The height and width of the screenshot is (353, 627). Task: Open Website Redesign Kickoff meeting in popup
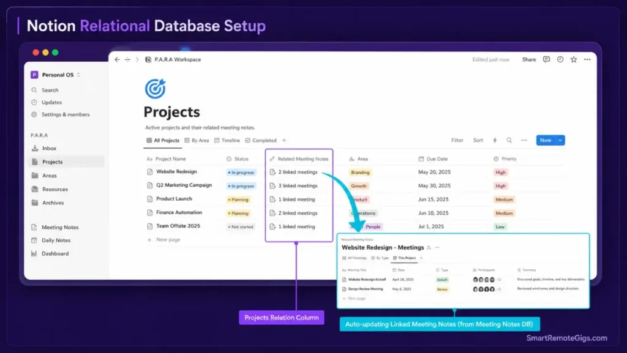[367, 280]
